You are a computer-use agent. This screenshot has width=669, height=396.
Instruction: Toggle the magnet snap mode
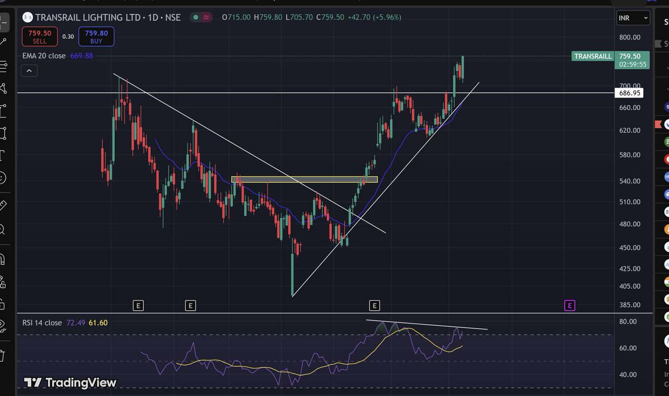click(x=3, y=259)
